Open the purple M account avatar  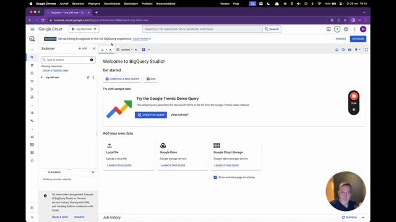[363, 29]
